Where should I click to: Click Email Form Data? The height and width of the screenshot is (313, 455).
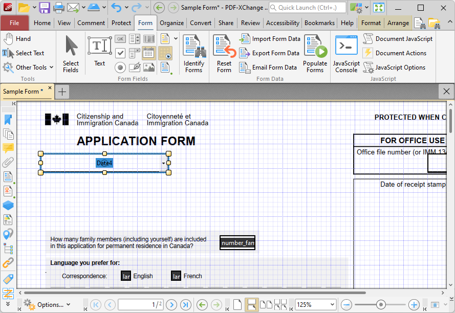click(x=268, y=68)
